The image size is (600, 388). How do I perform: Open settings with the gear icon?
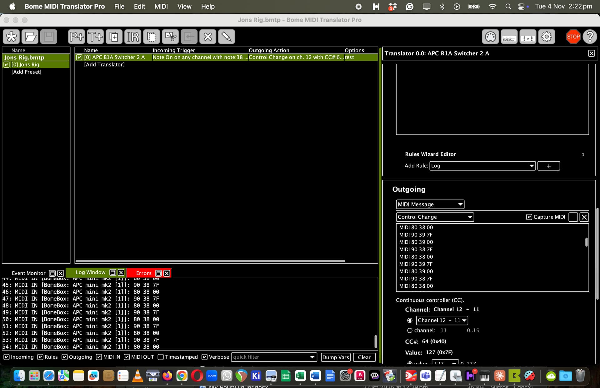pos(547,37)
